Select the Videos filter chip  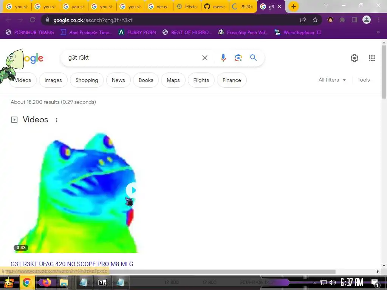pyautogui.click(x=23, y=80)
